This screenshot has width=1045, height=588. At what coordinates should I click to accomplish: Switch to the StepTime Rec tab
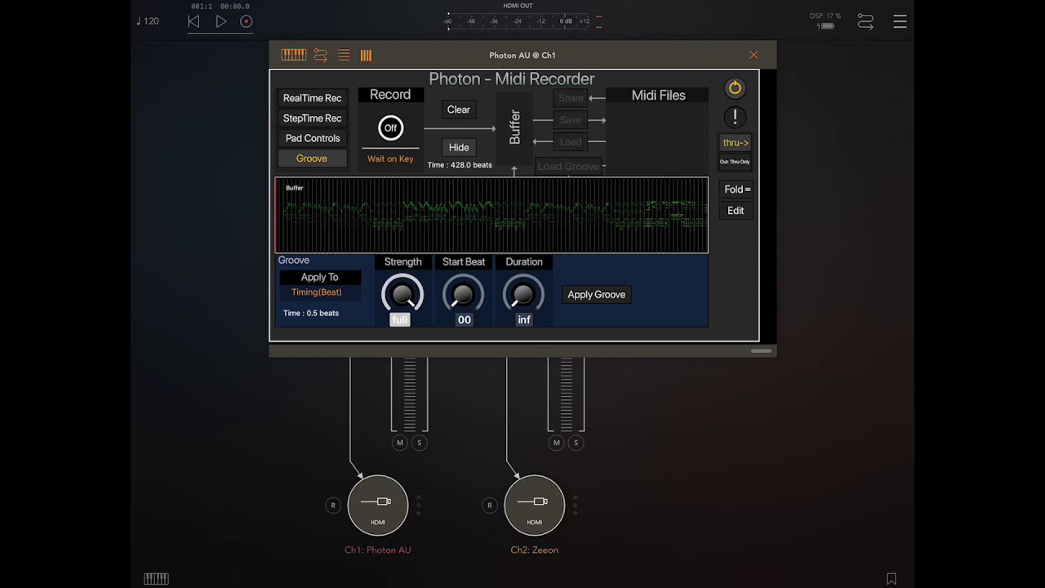[312, 118]
